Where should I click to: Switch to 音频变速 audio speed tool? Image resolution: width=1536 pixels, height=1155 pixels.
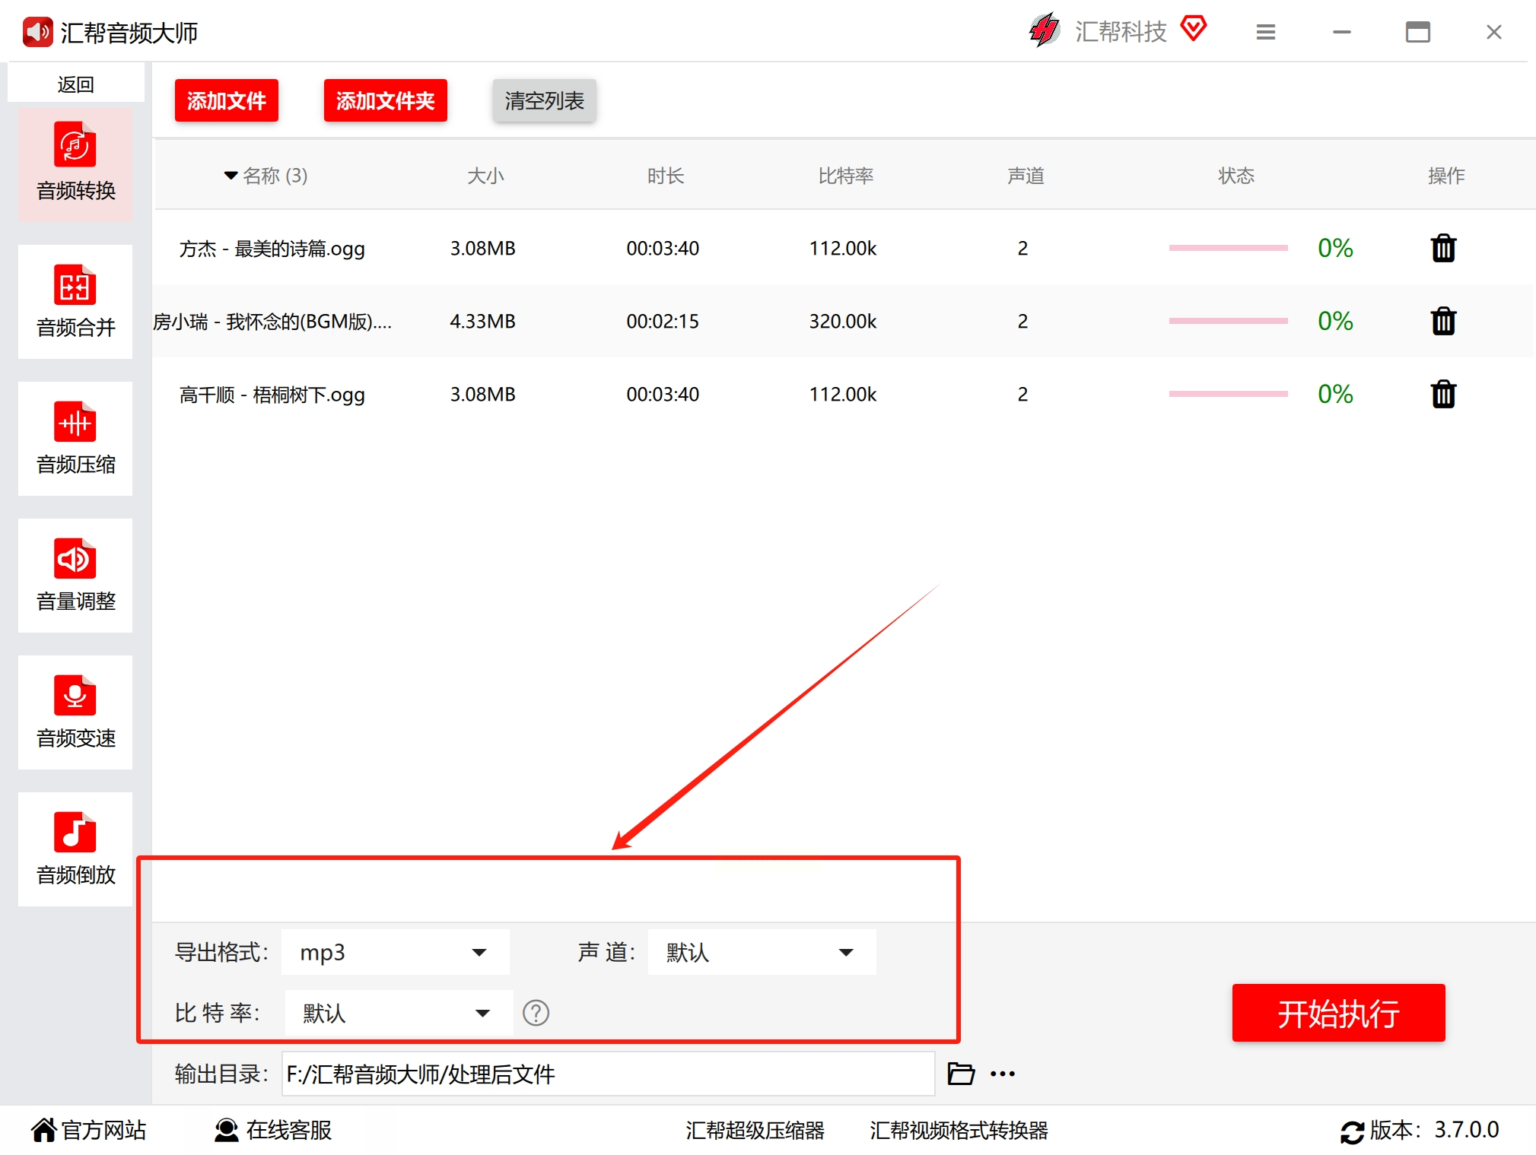click(x=75, y=712)
